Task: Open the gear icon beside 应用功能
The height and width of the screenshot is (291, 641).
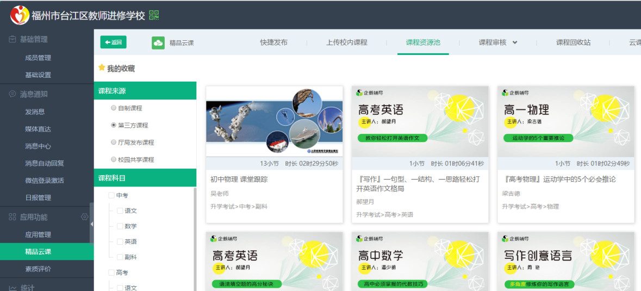Action: 85,217
